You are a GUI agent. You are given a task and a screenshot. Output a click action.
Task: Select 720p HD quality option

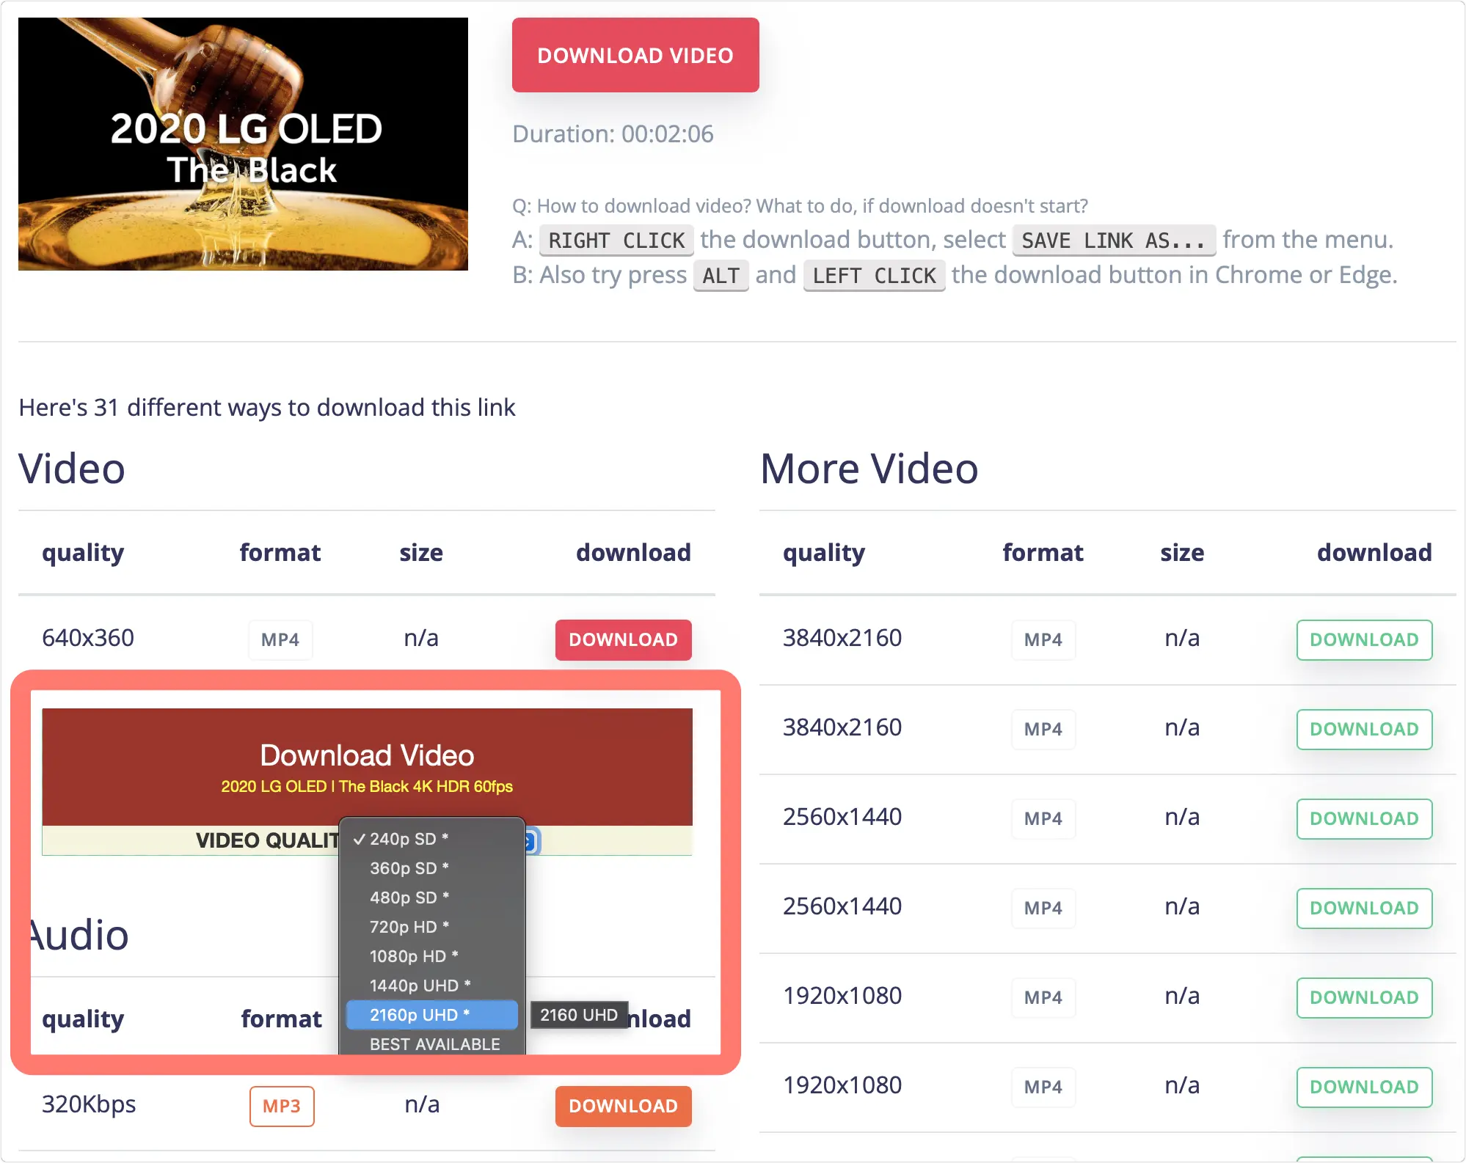coord(432,927)
